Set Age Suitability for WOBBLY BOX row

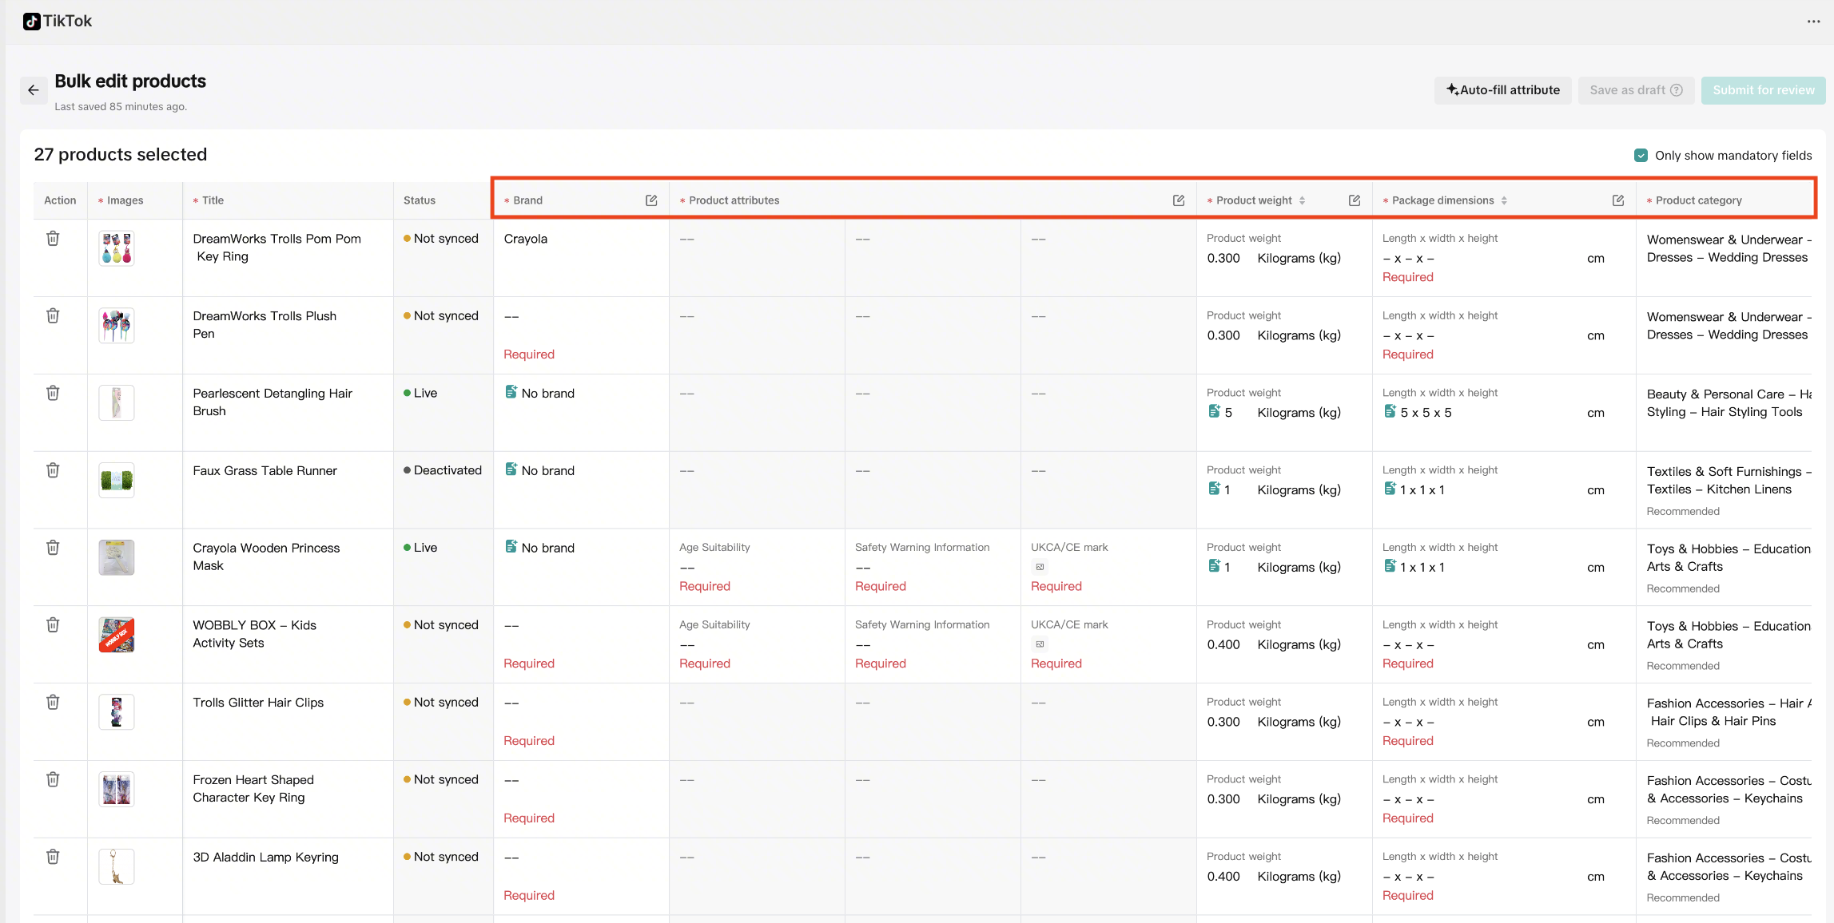click(687, 645)
